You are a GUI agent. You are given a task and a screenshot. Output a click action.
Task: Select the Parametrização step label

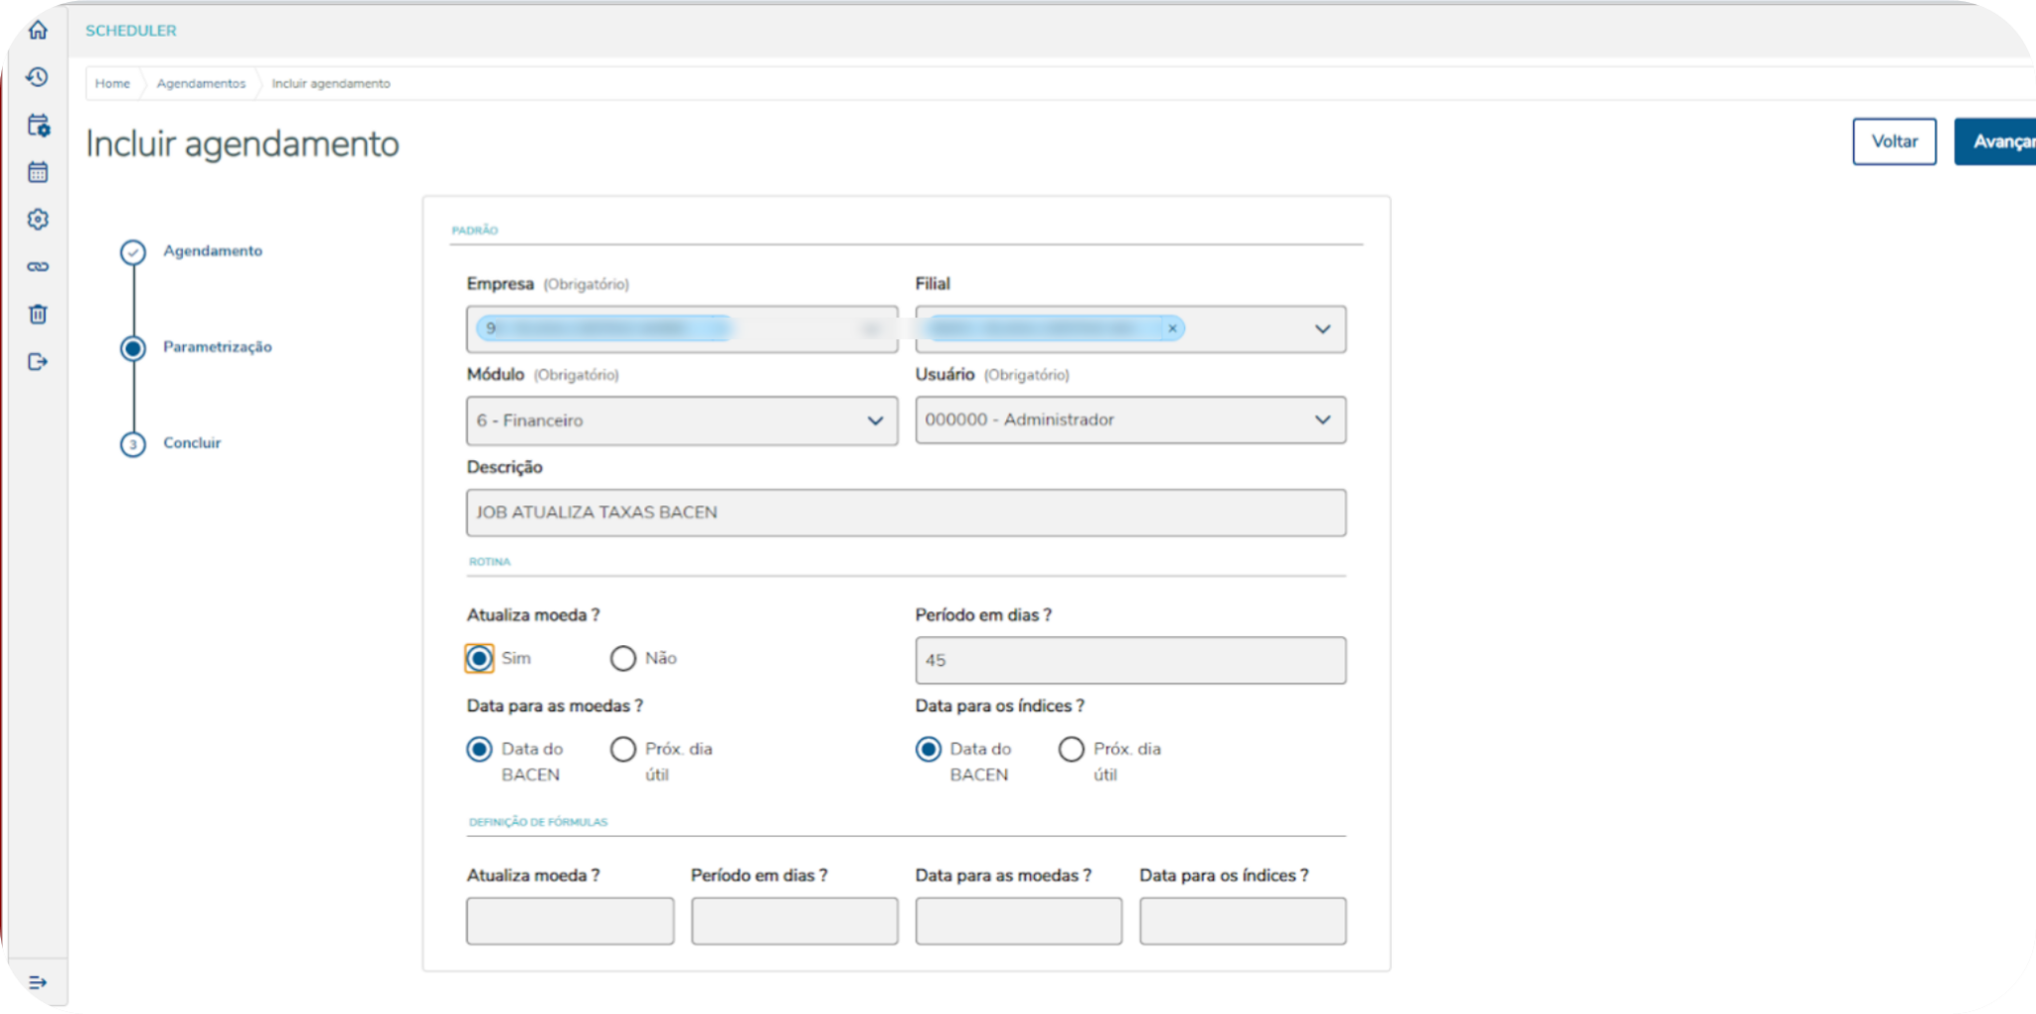tap(218, 347)
